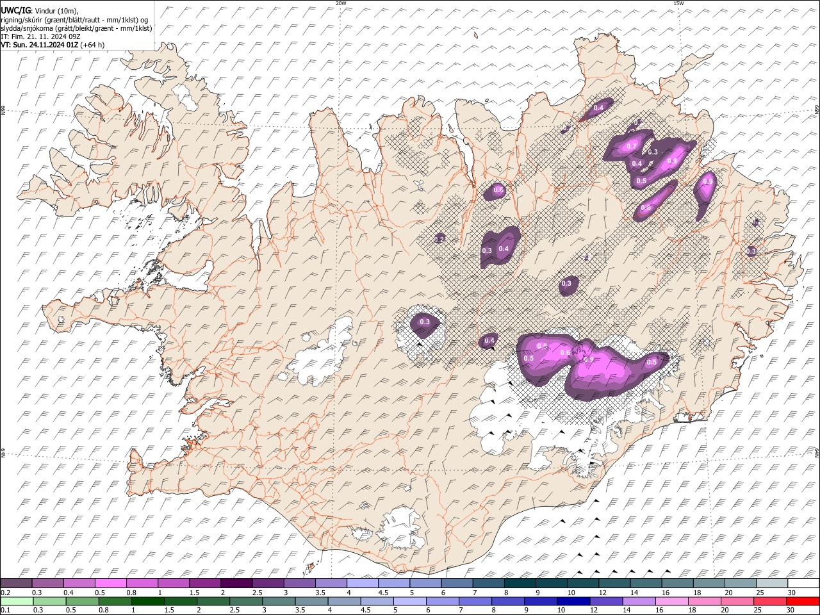Viewport: 820px width, 615px height.
Task: Pick the lavender lower swatch between 14 and 16
Action: [639, 601]
